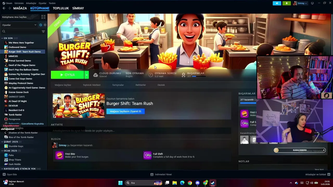Open Discord from taskbar
Screen dimensions: 333x187
coord(197,183)
